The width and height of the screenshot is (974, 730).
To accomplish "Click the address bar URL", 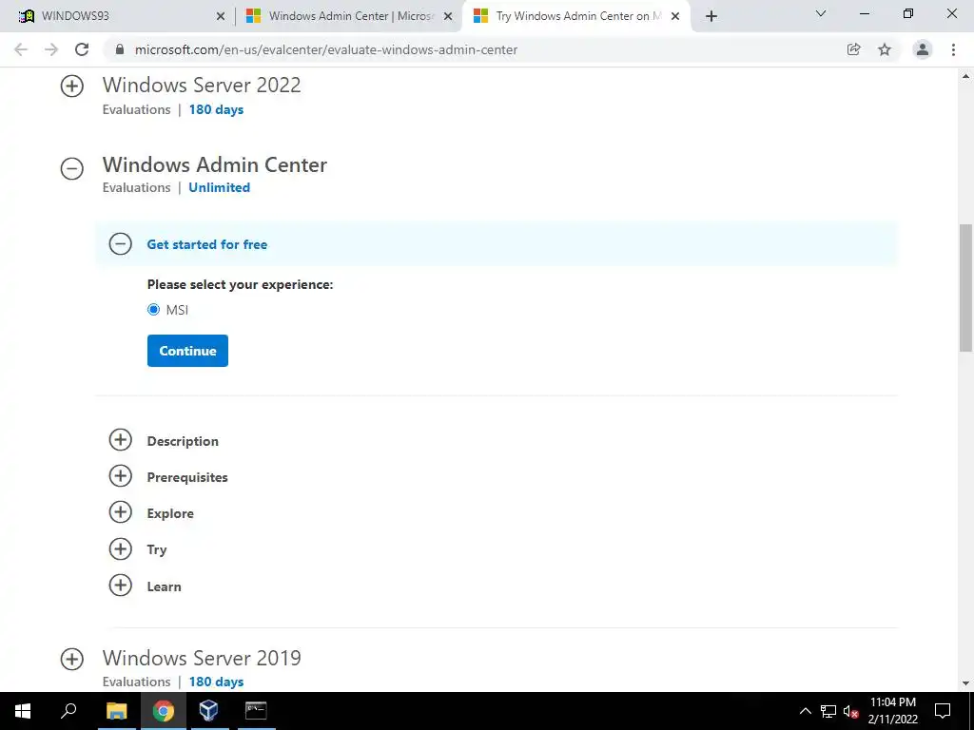I will point(326,49).
